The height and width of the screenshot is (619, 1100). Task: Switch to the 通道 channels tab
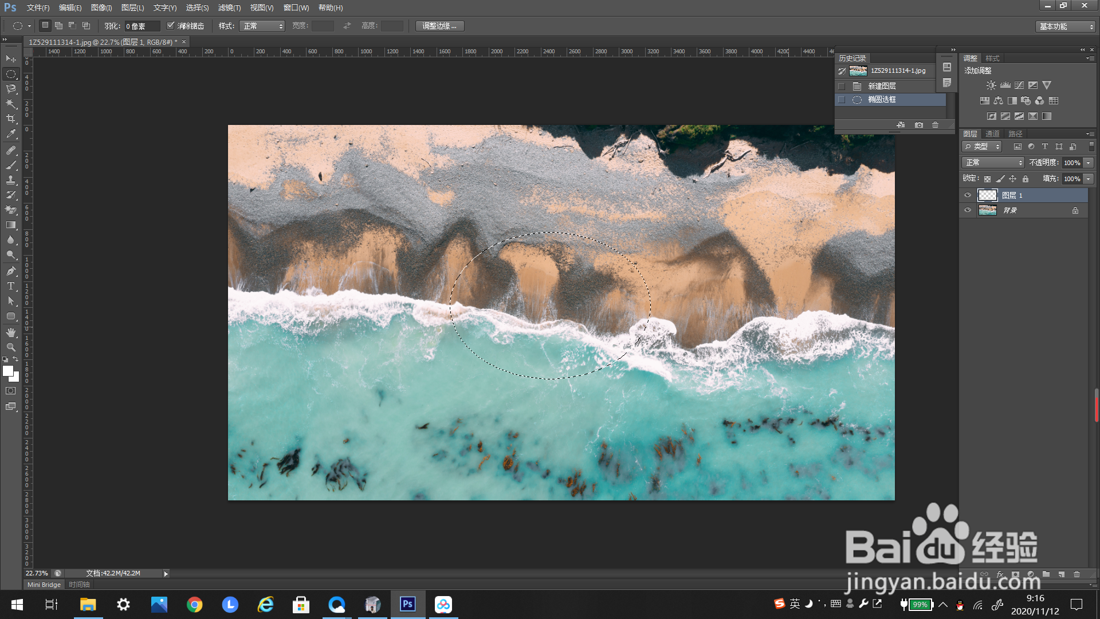992,134
